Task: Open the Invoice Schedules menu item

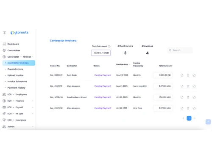Action: (17, 81)
